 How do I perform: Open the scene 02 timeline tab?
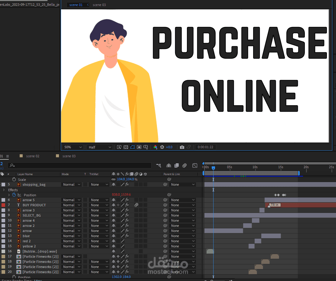click(x=33, y=156)
